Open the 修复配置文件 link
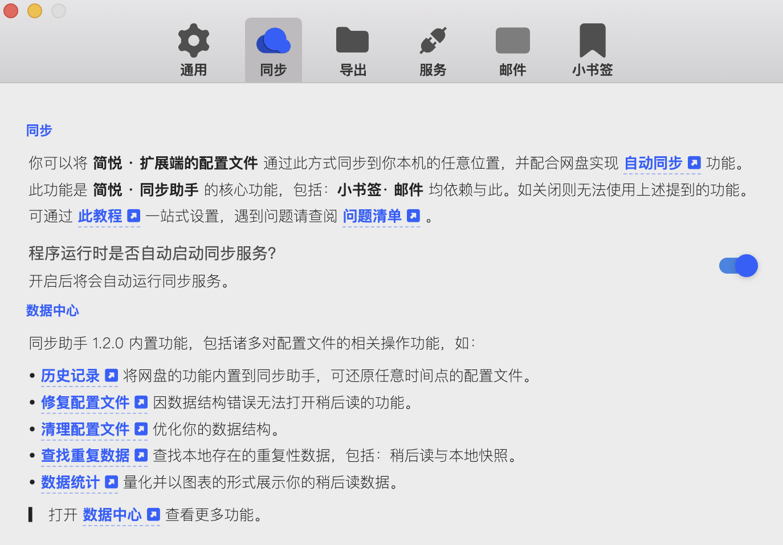783x545 pixels. coord(85,402)
